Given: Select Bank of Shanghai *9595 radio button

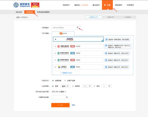Looking at the screenshot, I should [x=55, y=67].
